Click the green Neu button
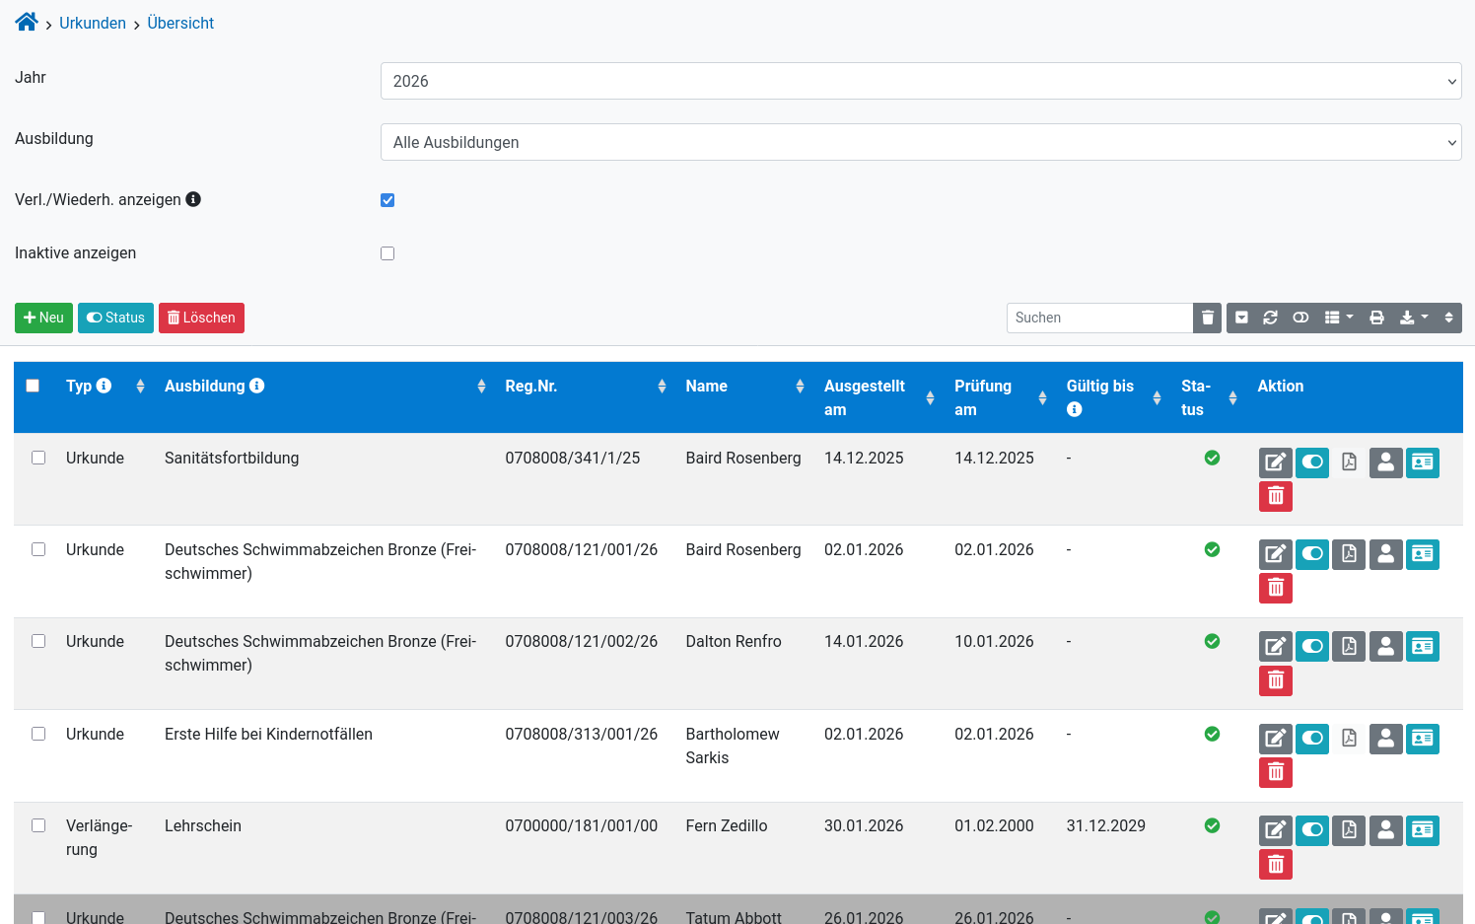Screen dimensions: 1475x924 pos(43,318)
